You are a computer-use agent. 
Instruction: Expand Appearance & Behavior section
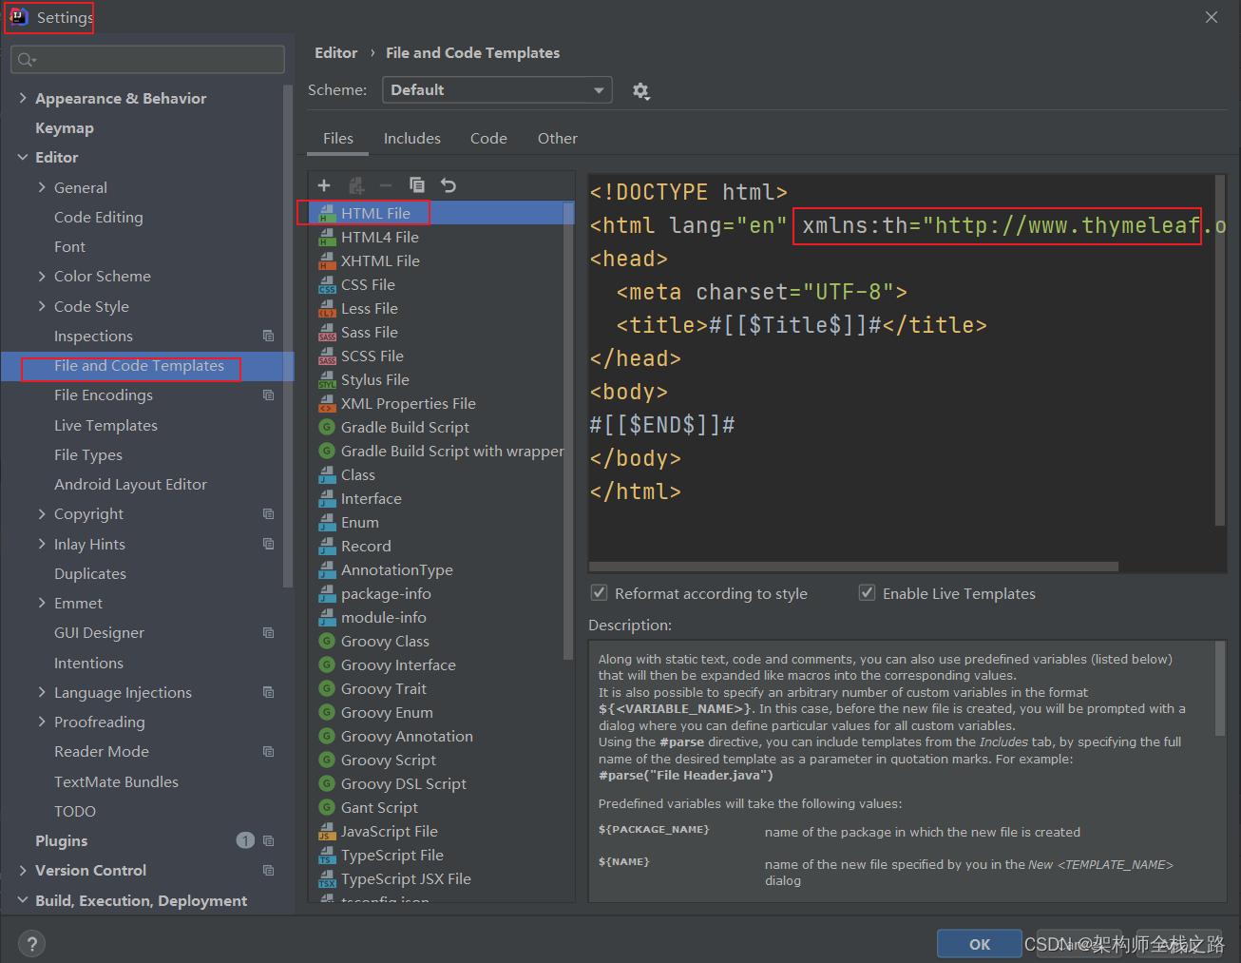pyautogui.click(x=23, y=98)
